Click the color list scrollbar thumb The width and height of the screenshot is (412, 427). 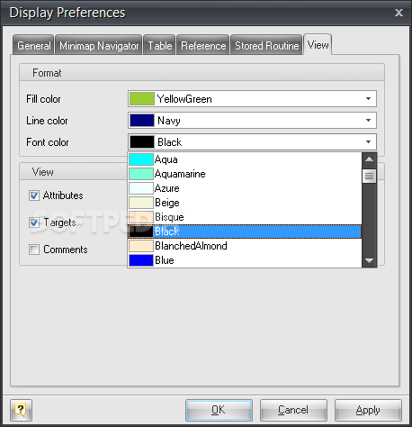369,177
